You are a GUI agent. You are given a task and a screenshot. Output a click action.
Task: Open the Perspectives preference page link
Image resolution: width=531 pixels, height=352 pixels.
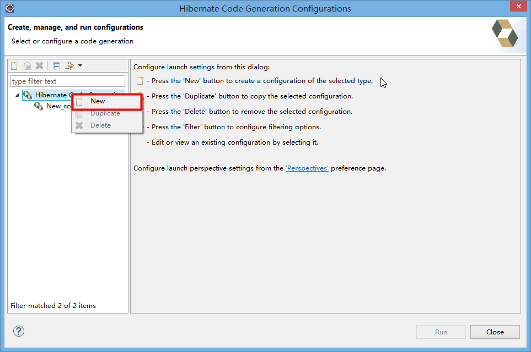tap(307, 168)
